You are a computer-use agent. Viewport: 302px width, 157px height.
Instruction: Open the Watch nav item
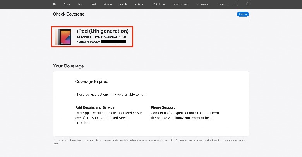point(123,4)
